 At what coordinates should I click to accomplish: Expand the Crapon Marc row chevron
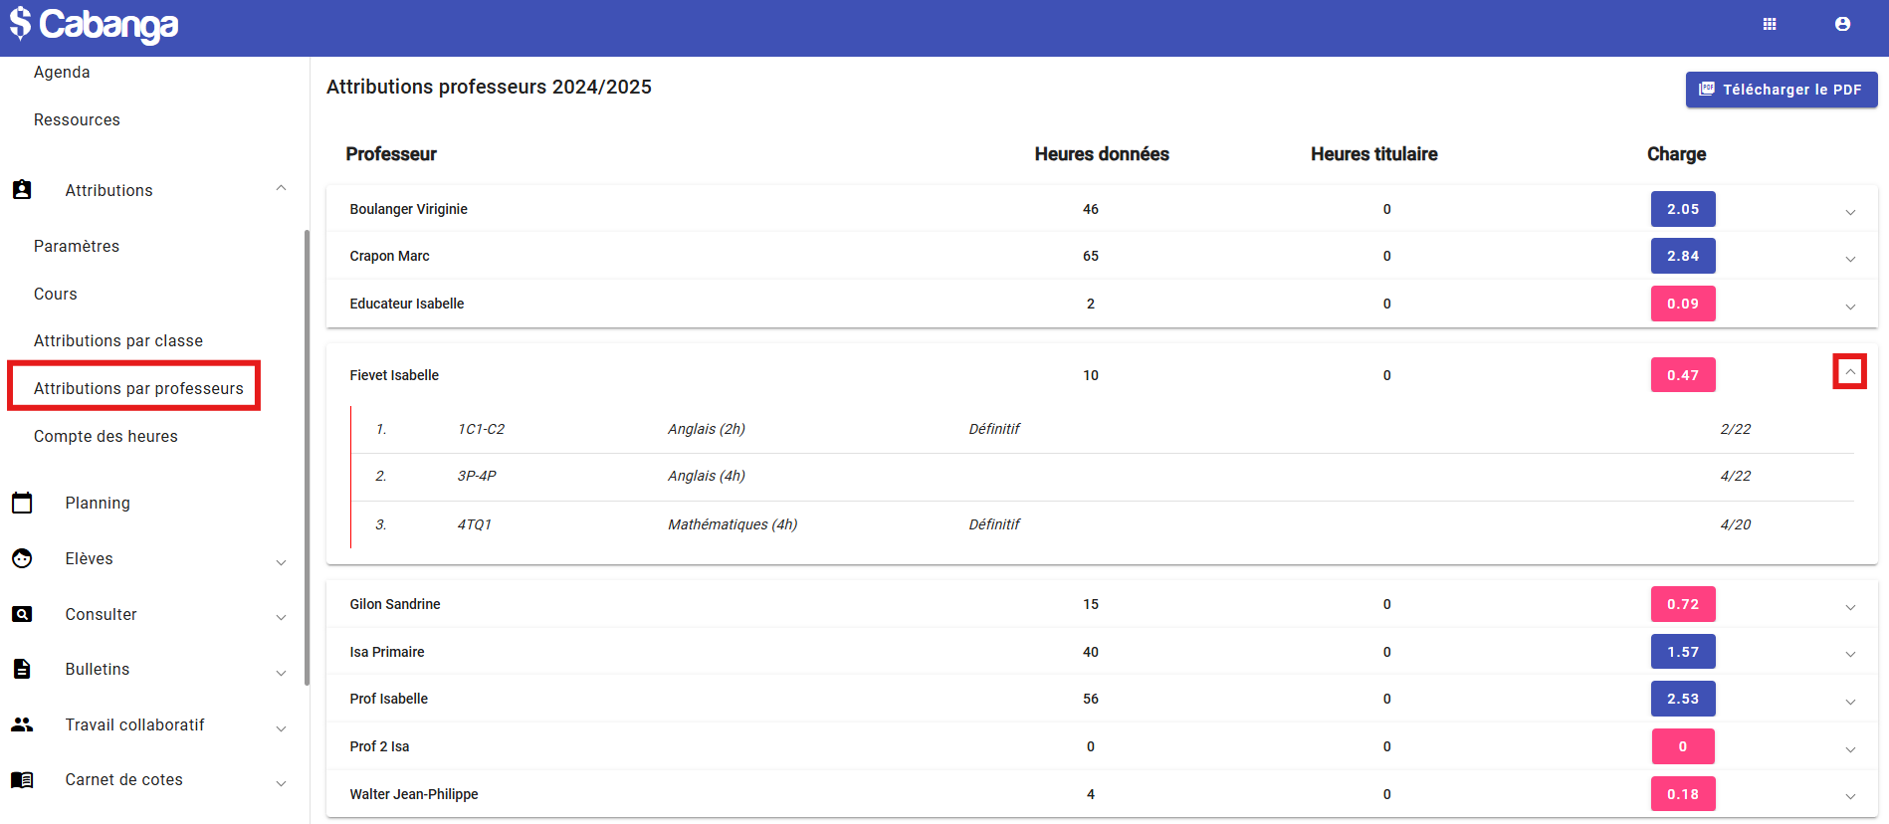(x=1850, y=258)
